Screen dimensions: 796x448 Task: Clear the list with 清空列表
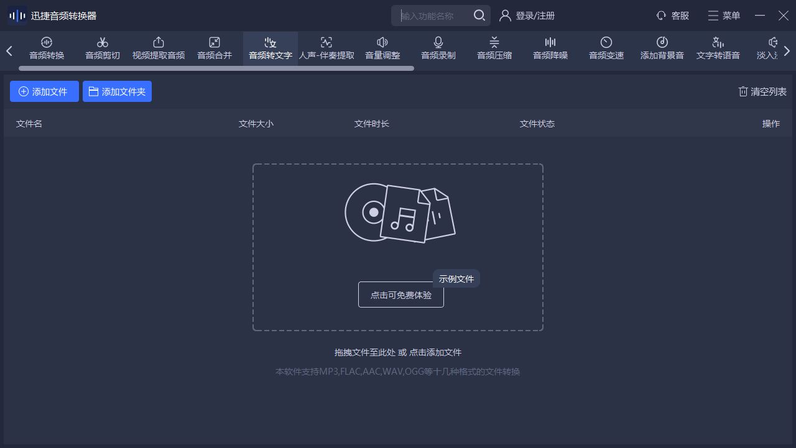[x=762, y=91]
